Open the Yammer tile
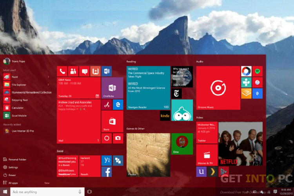This screenshot has width=294, height=196. click(x=107, y=160)
